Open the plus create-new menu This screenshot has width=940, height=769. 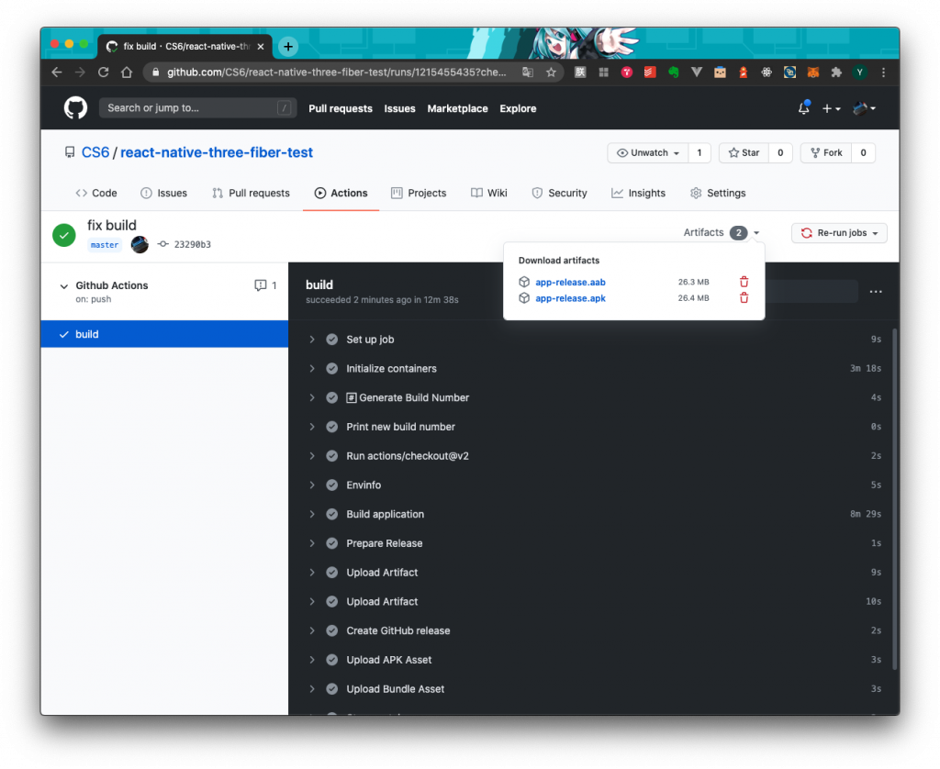(831, 108)
